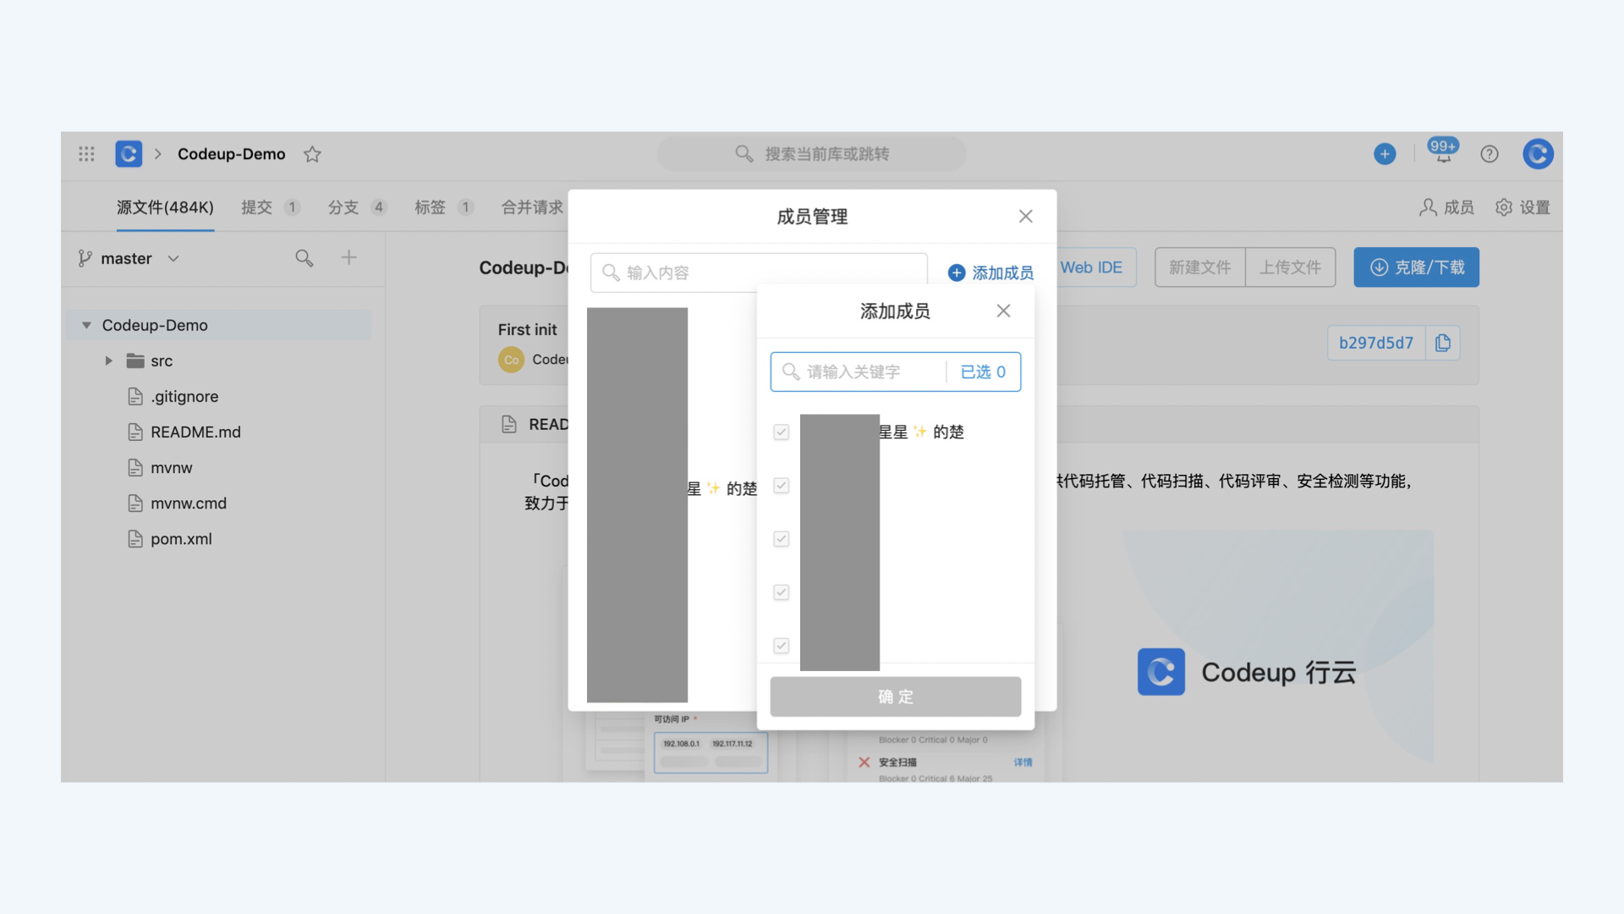
Task: Open the app grid launcher icon
Action: 86,154
